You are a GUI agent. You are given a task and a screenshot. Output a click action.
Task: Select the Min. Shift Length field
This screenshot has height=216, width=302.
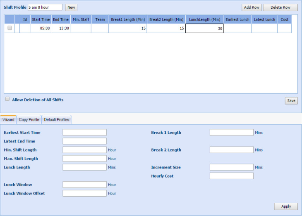tap(84, 150)
